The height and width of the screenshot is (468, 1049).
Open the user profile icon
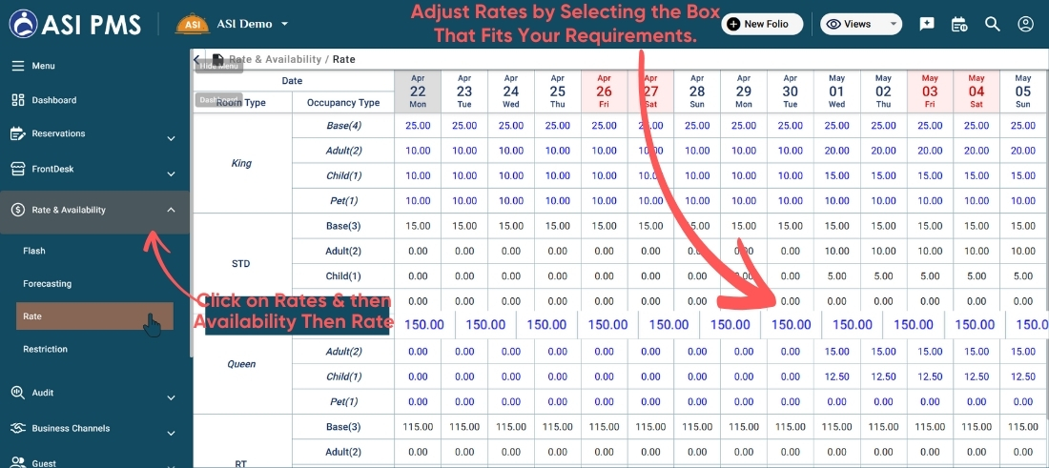[1025, 24]
